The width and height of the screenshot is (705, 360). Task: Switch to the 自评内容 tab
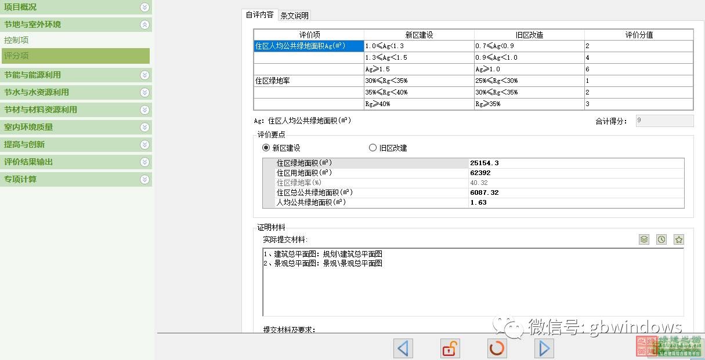(259, 15)
